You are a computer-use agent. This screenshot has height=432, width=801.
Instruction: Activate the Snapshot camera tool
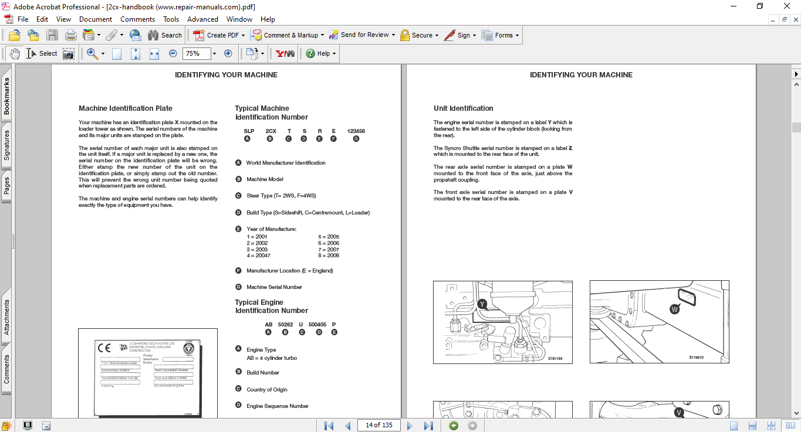click(x=69, y=53)
